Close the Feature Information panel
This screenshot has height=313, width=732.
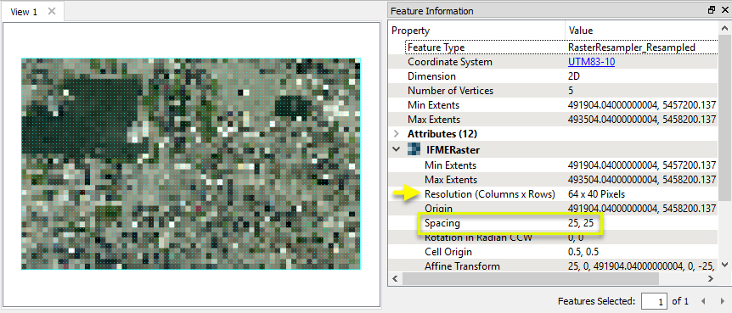click(x=724, y=10)
